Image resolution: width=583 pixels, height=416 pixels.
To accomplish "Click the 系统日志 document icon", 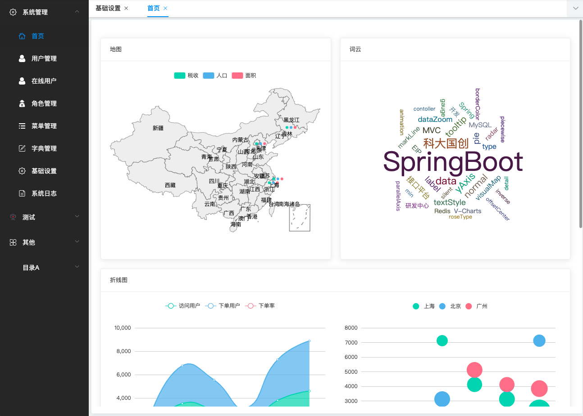I will click(22, 193).
